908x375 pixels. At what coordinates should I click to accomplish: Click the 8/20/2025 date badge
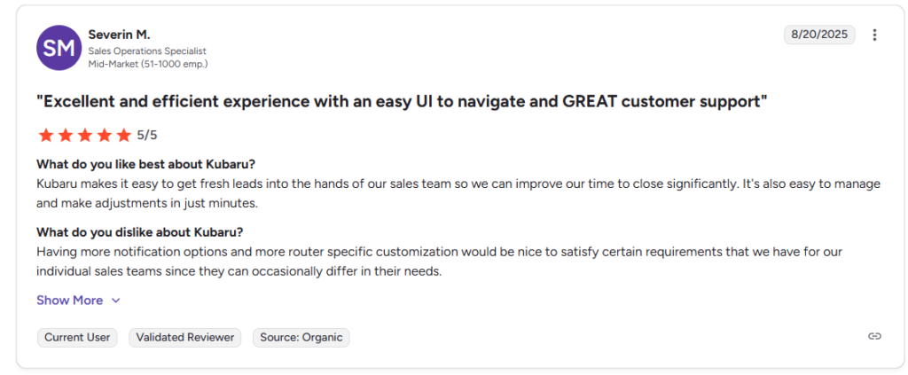[x=819, y=35]
